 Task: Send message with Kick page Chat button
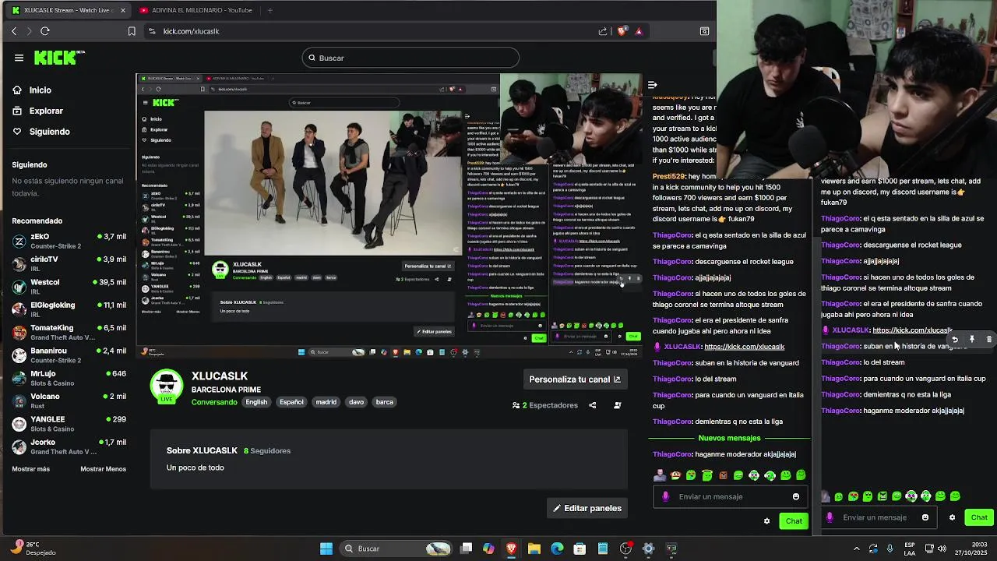pyautogui.click(x=794, y=521)
